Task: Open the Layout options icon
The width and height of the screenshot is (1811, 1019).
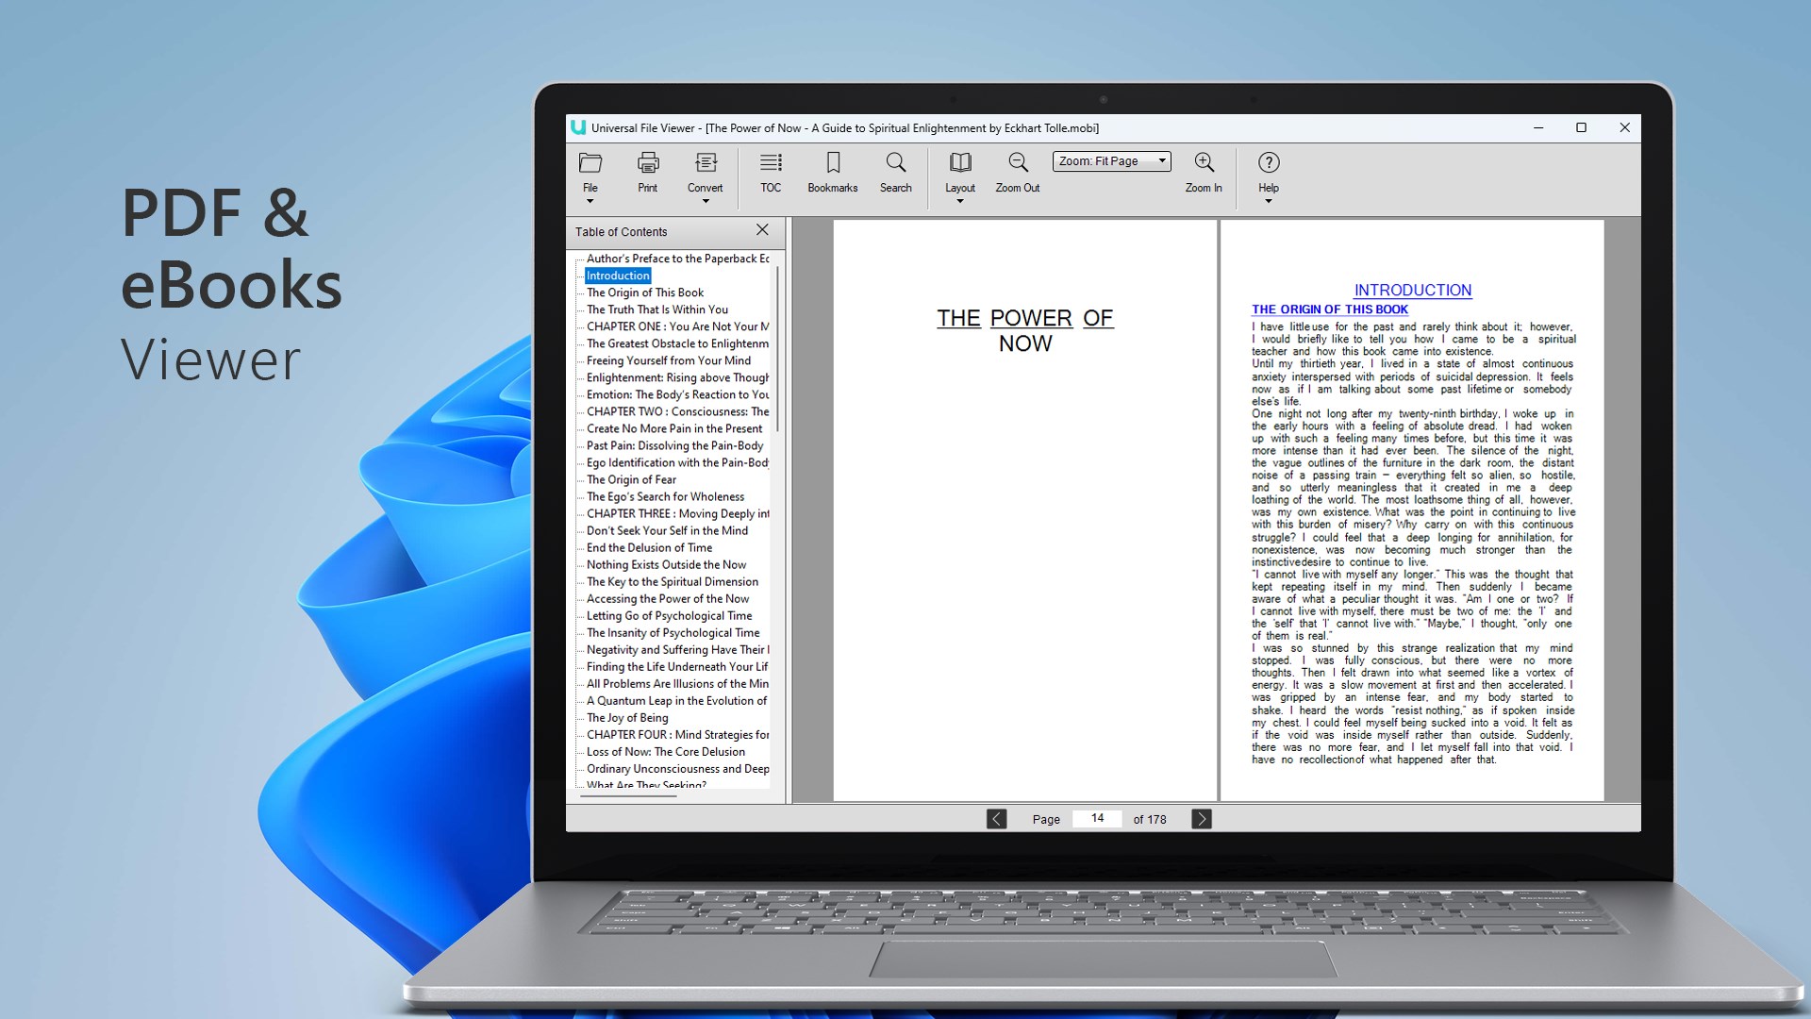Action: tap(960, 163)
